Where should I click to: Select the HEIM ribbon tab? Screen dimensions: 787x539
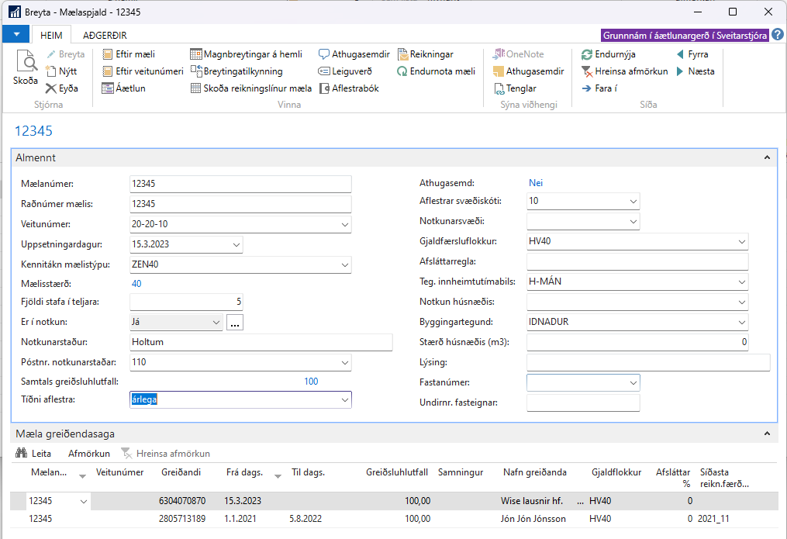pos(51,36)
